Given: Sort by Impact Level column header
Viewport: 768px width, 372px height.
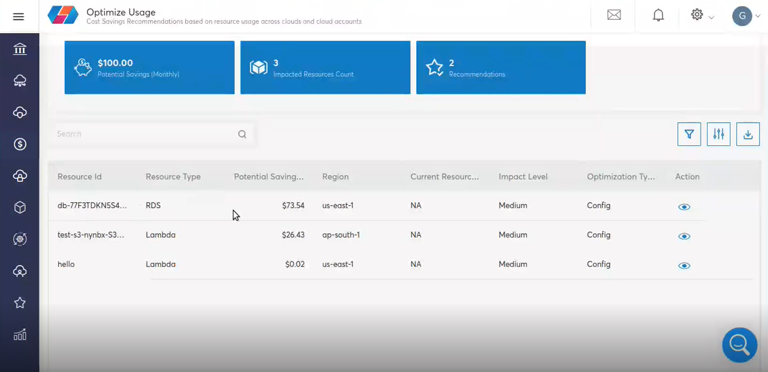Looking at the screenshot, I should click(523, 176).
